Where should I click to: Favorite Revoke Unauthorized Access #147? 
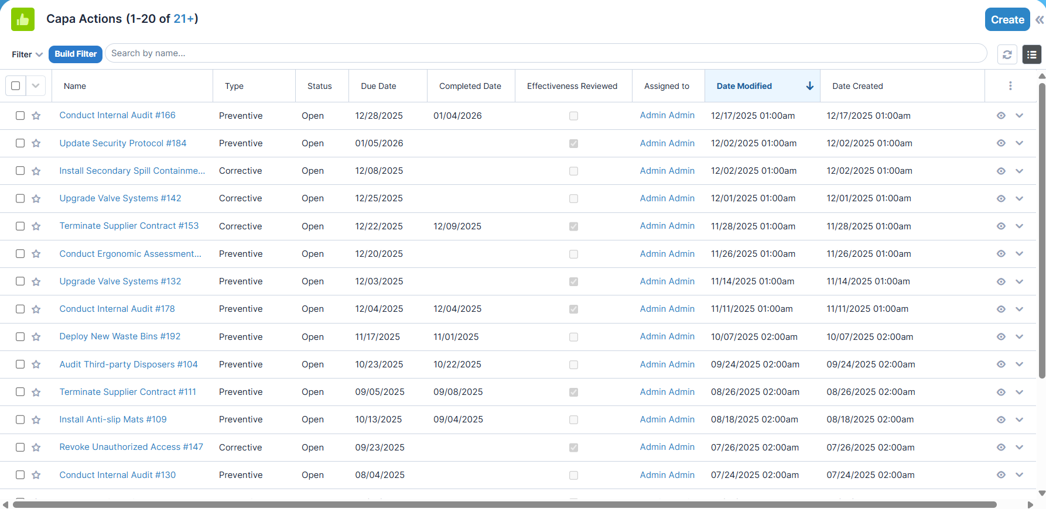click(x=36, y=448)
